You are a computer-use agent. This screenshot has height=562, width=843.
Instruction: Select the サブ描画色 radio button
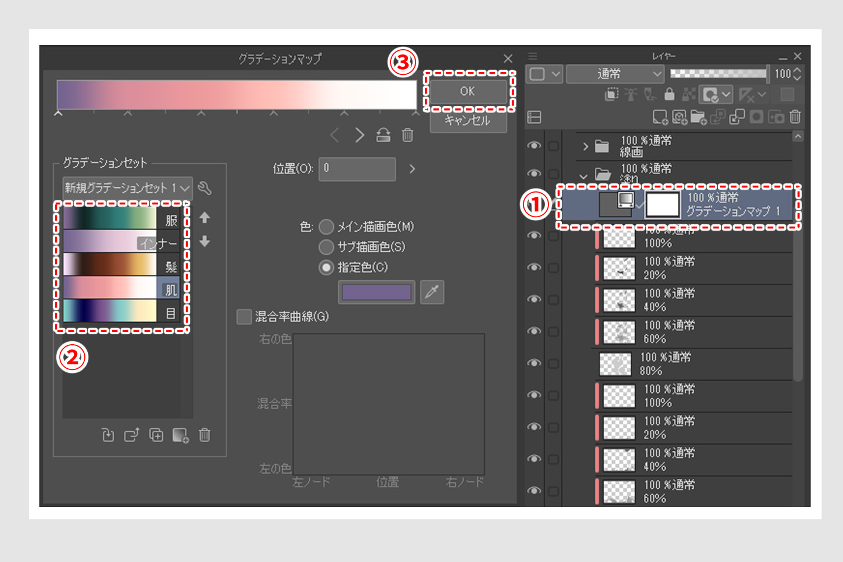pos(326,247)
